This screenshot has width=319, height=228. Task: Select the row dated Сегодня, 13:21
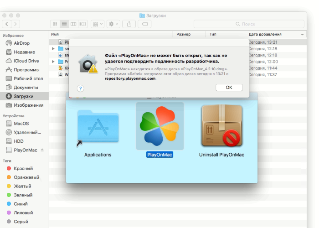178,42
